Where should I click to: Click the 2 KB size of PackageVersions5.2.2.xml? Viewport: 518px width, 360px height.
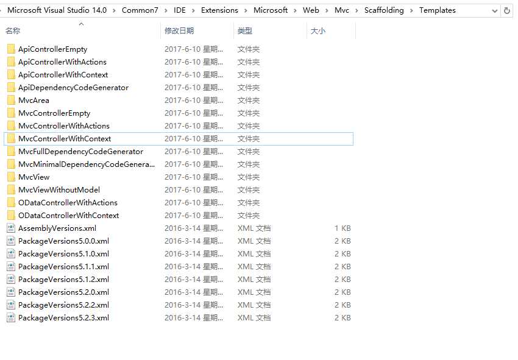coord(342,305)
